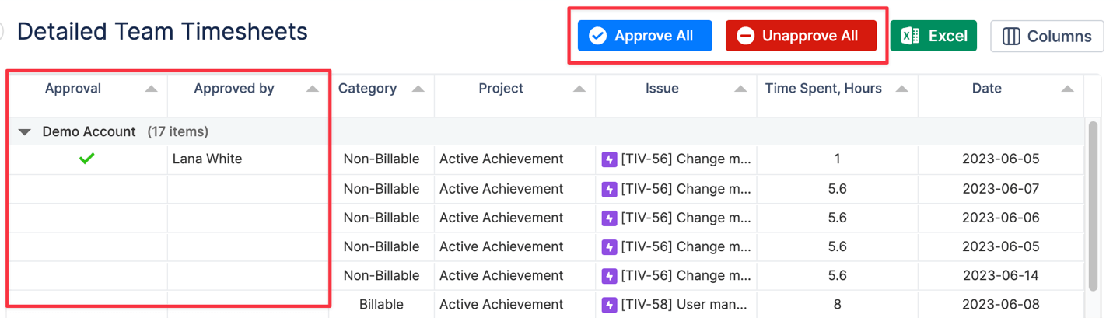
Task: Sort by the Time Spent, Hours arrow
Action: tap(901, 89)
